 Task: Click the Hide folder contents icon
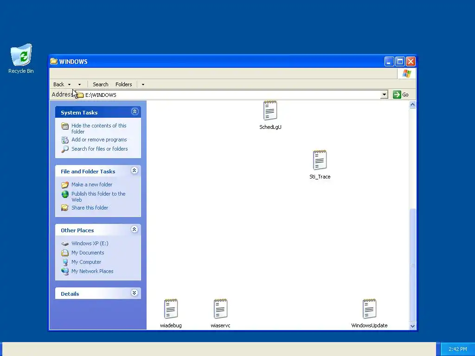click(x=65, y=126)
